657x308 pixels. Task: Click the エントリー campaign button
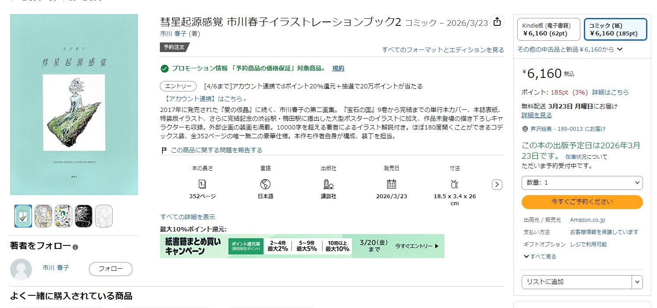click(x=178, y=86)
